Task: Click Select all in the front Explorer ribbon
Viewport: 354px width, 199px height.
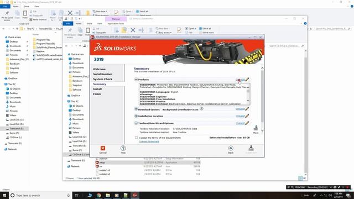Action: 205,29
